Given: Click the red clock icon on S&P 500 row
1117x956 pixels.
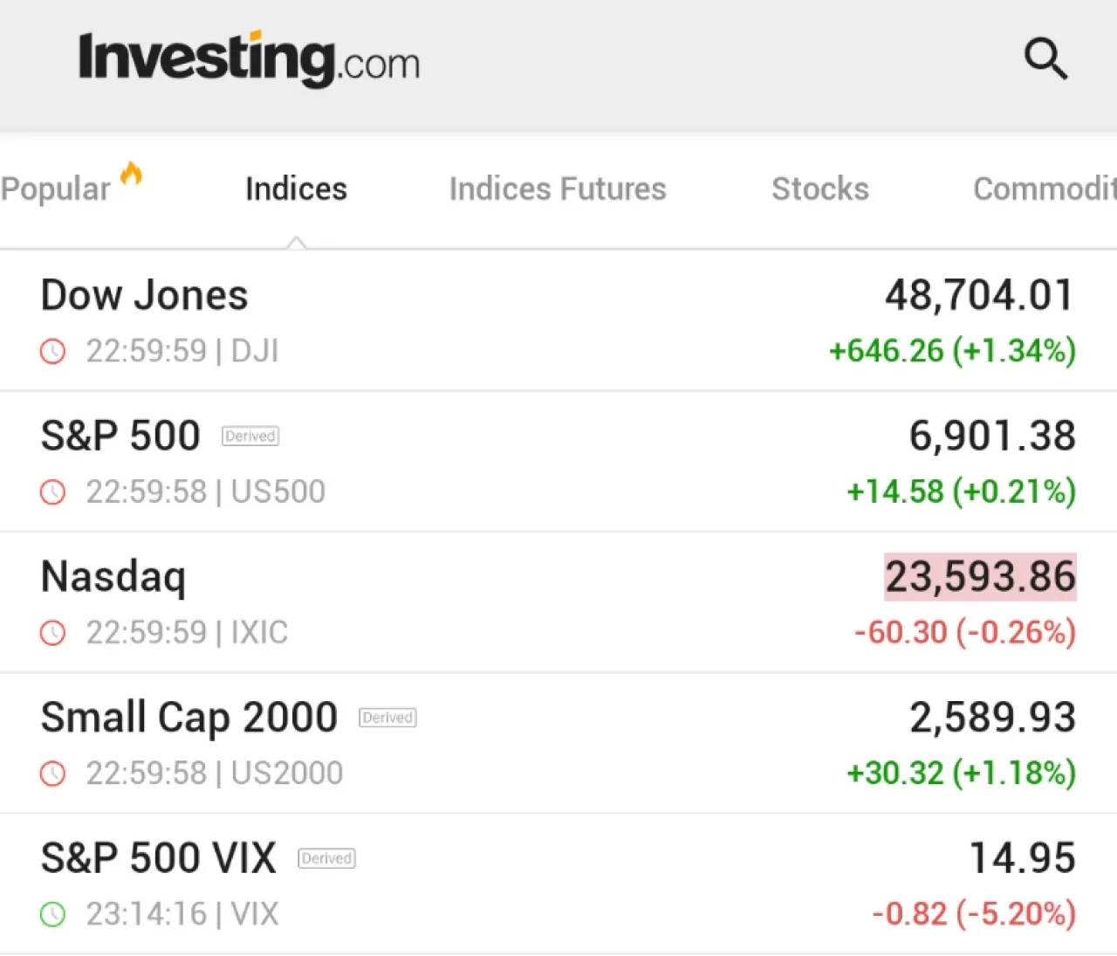Looking at the screenshot, I should pyautogui.click(x=52, y=492).
